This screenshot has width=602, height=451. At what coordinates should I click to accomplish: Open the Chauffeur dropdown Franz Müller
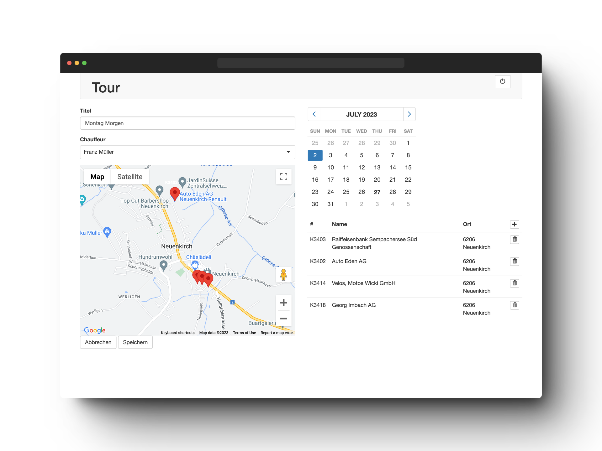point(187,152)
